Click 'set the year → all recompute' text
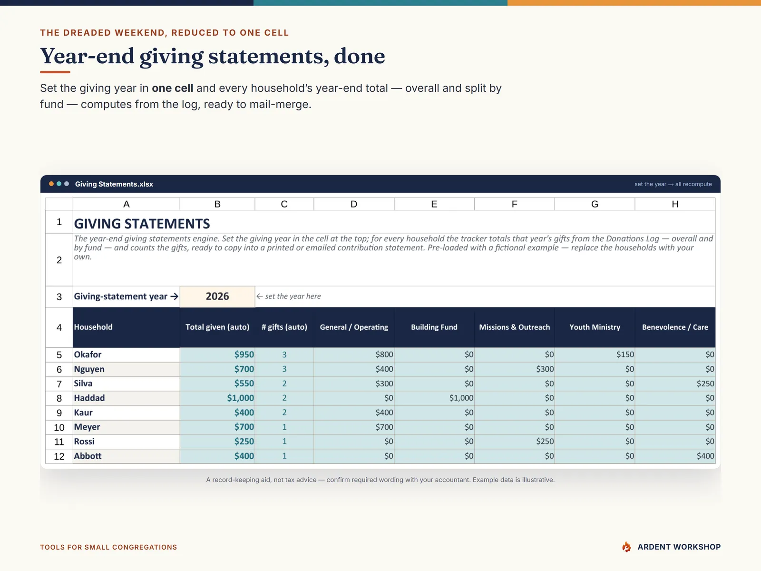 [x=673, y=184]
